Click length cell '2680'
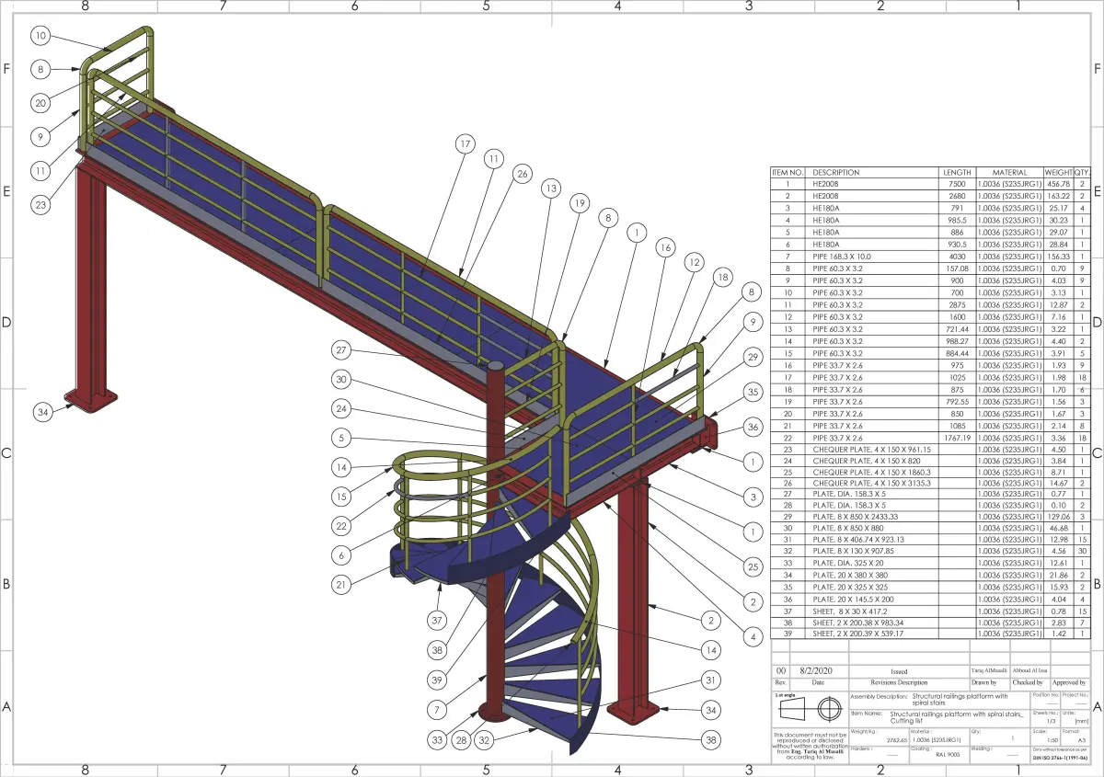This screenshot has width=1104, height=777. (x=957, y=196)
